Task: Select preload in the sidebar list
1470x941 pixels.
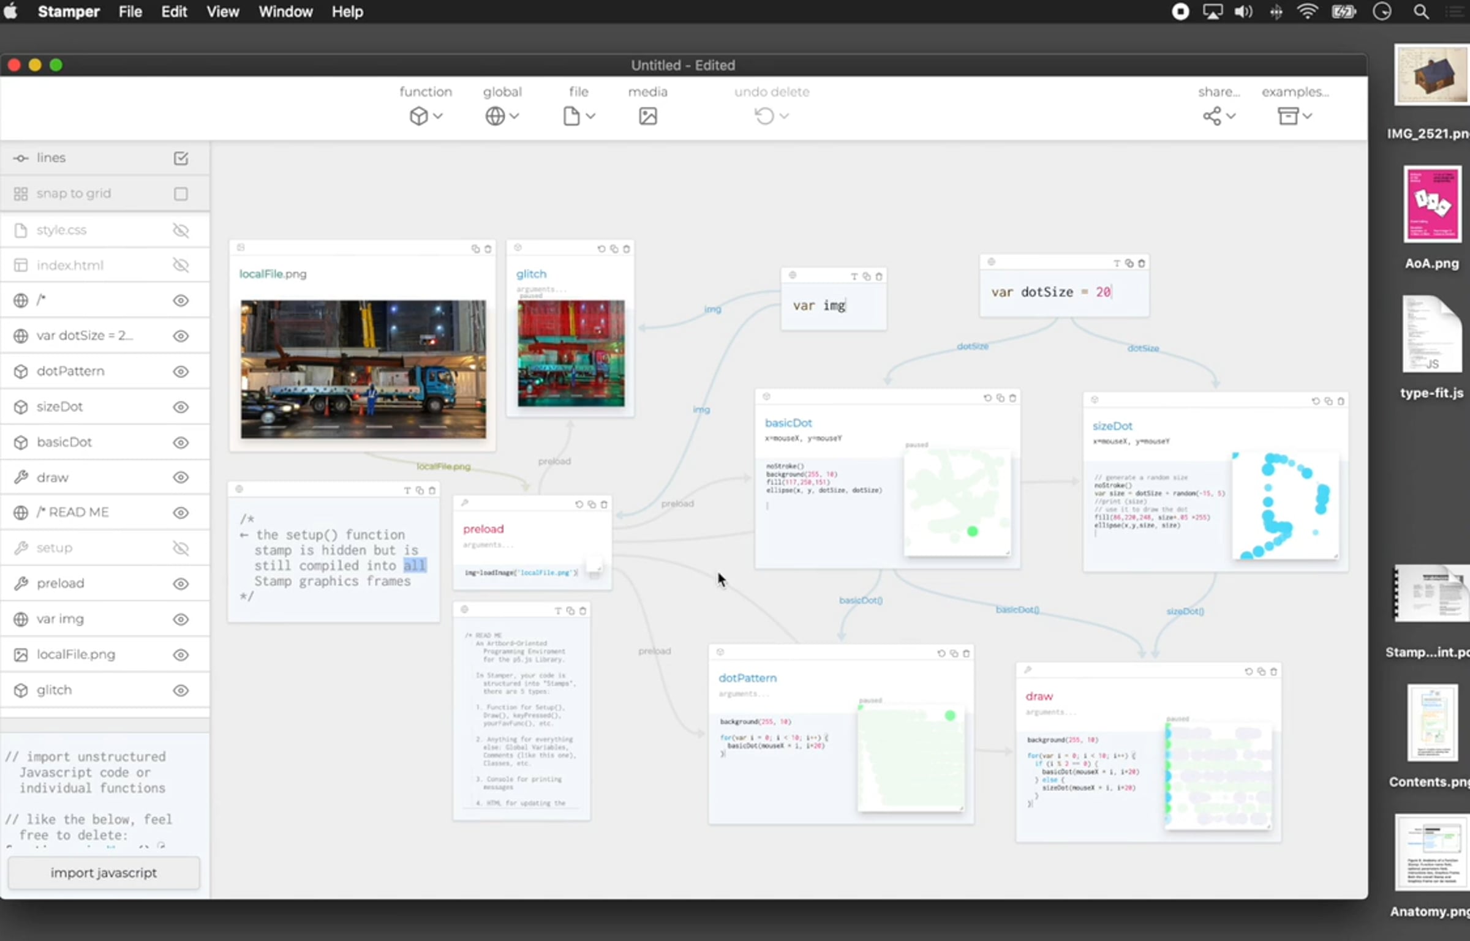Action: [x=105, y=583]
